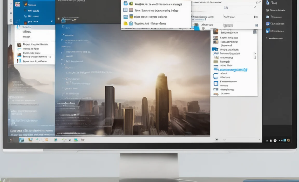299x182 pixels.
Task: Open the gear settings icon in the sidebar
Action: tap(268, 24)
